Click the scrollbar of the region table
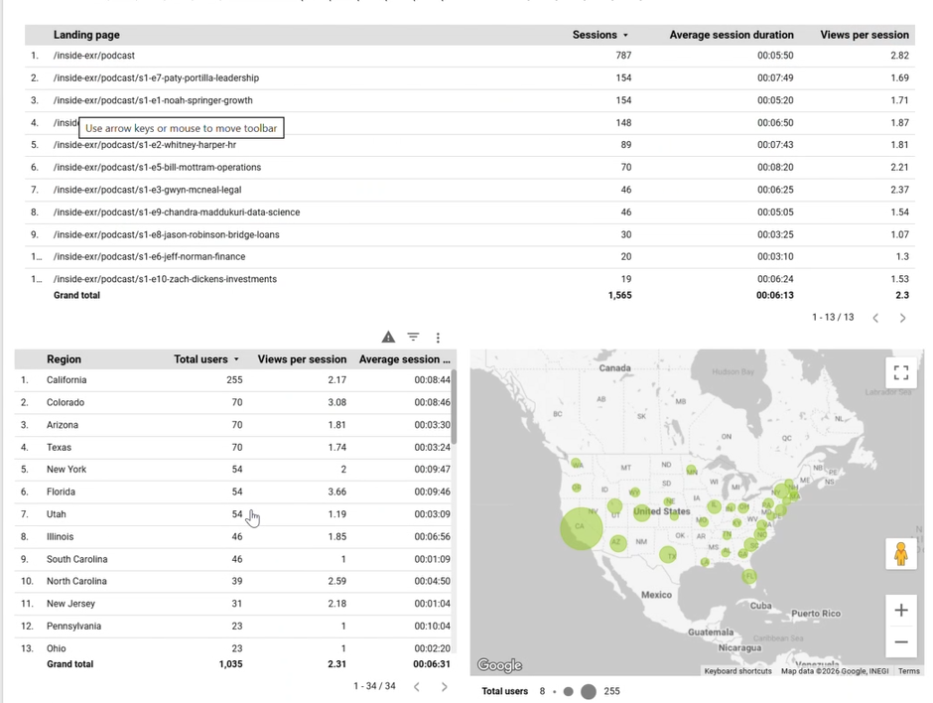 (x=454, y=406)
